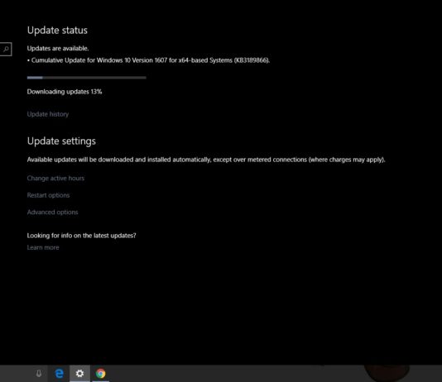Follow the Learn more link
Viewport: 442px width, 382px height.
43,247
